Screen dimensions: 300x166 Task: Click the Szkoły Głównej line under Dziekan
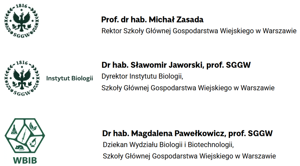coord(189,156)
